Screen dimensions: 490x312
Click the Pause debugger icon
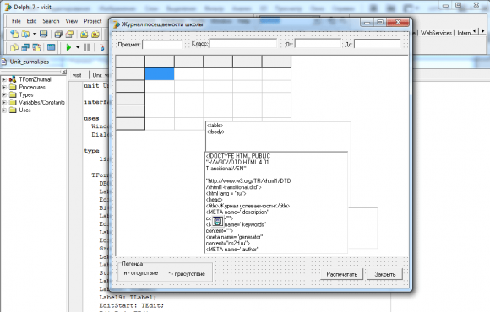click(86, 47)
